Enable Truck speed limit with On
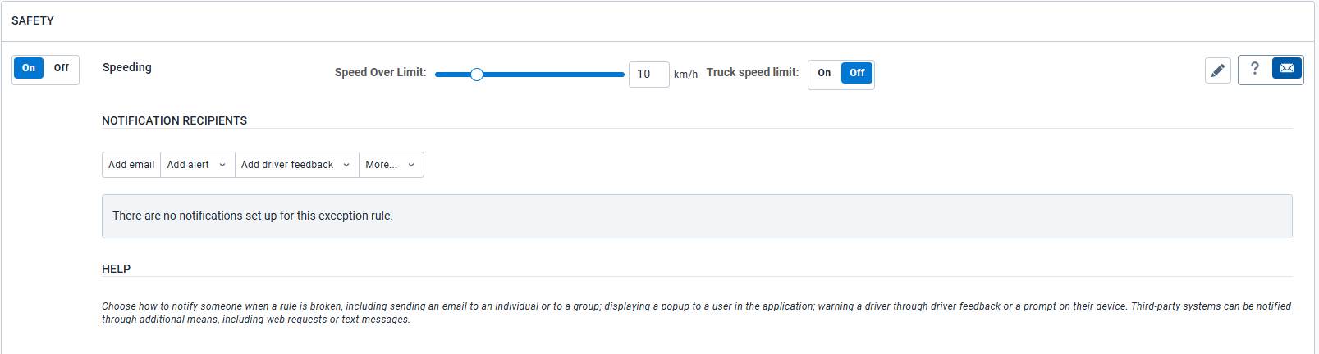The height and width of the screenshot is (354, 1319). click(x=824, y=73)
